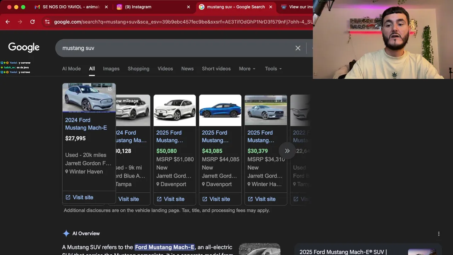Click the $30,379 Mustang coupe image
This screenshot has height=255, width=453.
click(266, 110)
